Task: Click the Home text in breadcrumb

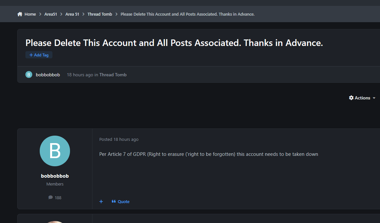Action: [30, 14]
